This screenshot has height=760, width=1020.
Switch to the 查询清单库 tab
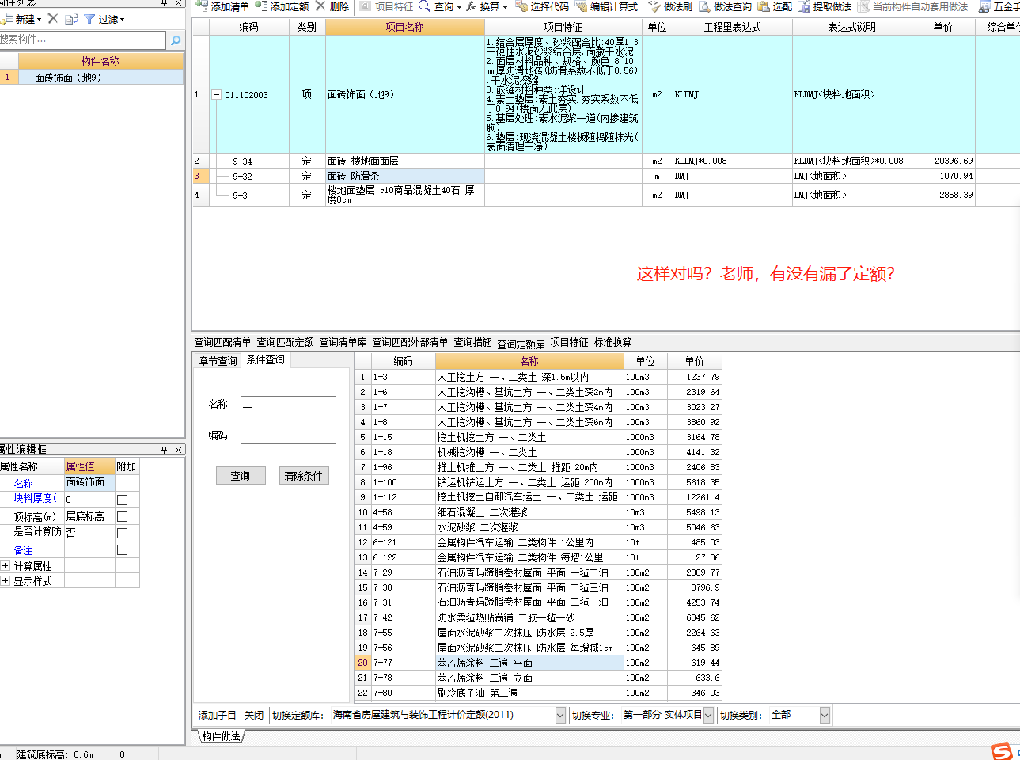[x=343, y=342]
